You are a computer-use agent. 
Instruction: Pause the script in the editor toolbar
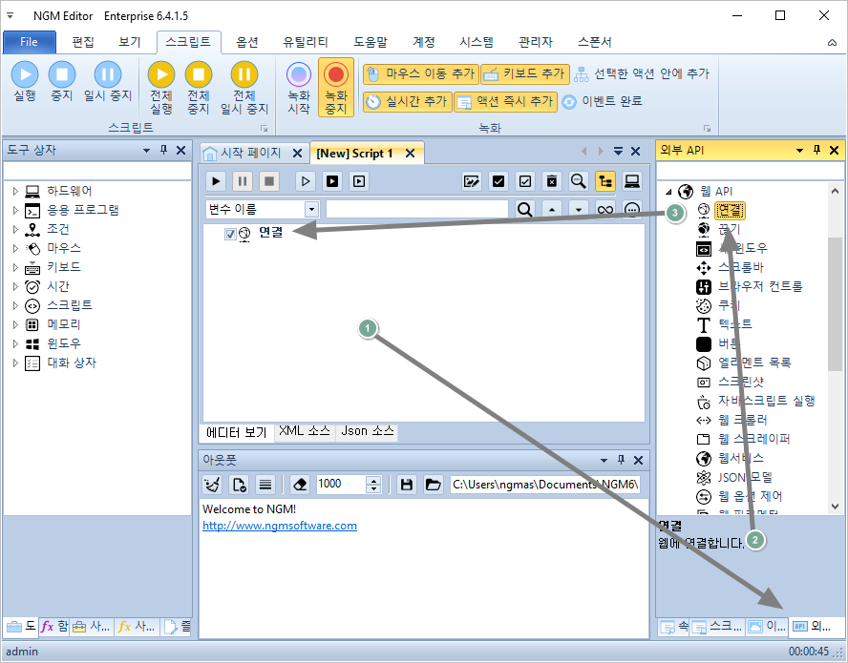pos(243,181)
